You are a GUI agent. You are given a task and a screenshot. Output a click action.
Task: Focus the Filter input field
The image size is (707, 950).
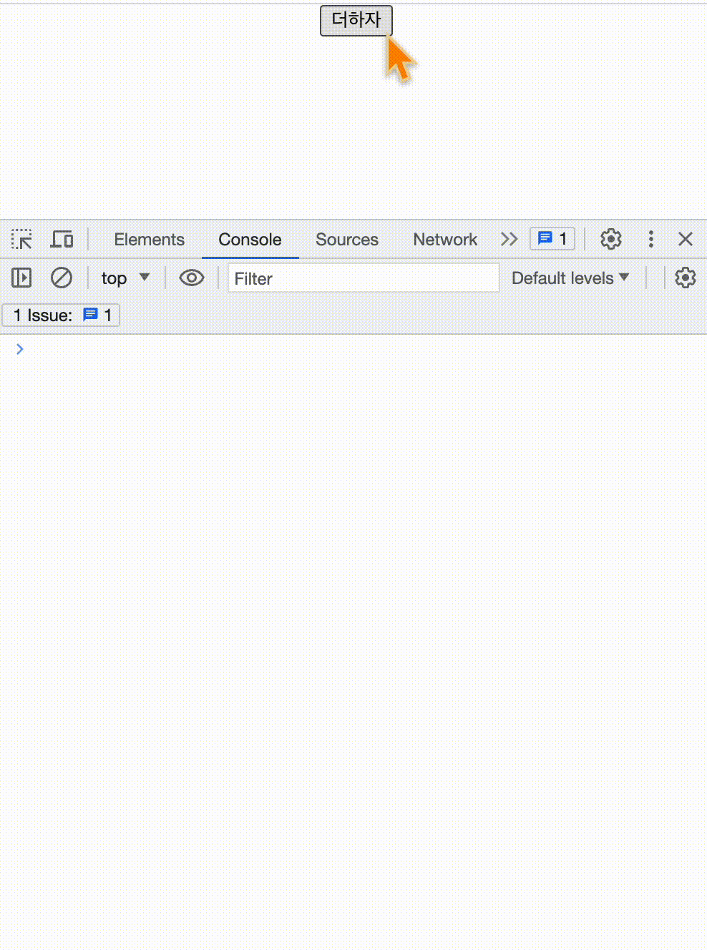pyautogui.click(x=364, y=278)
